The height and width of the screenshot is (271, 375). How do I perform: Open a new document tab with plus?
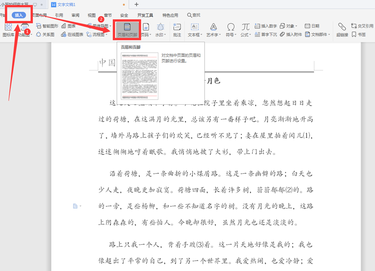136,4
